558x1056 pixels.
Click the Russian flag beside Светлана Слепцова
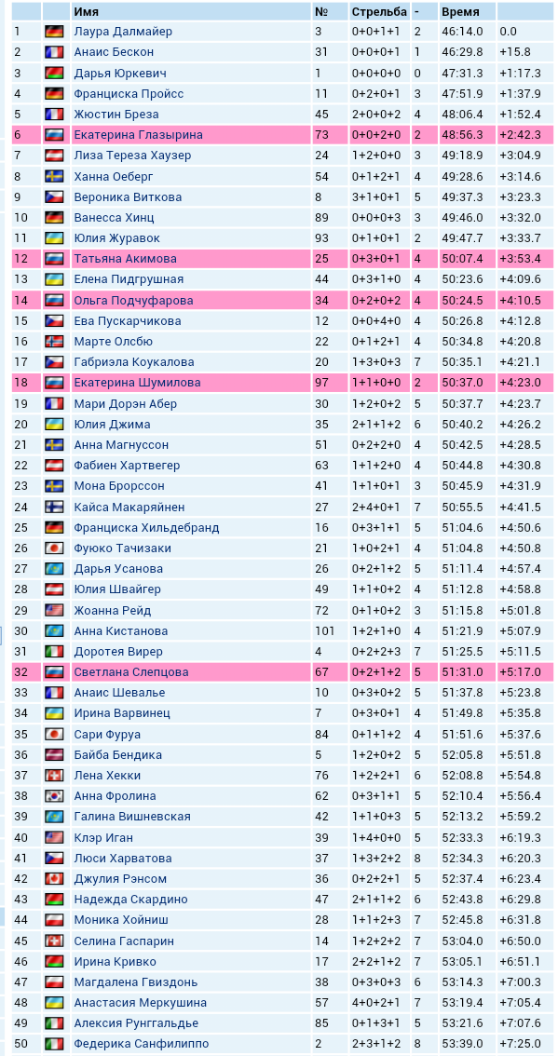point(54,672)
